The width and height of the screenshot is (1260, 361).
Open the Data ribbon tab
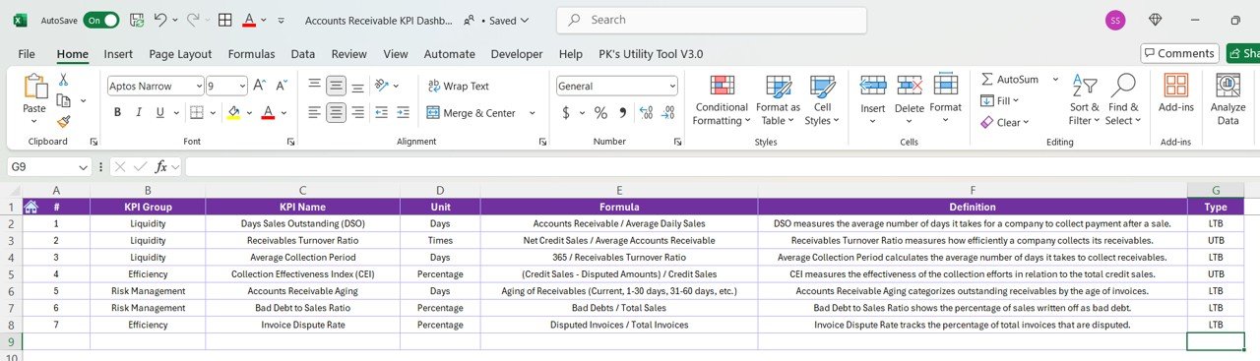point(303,54)
